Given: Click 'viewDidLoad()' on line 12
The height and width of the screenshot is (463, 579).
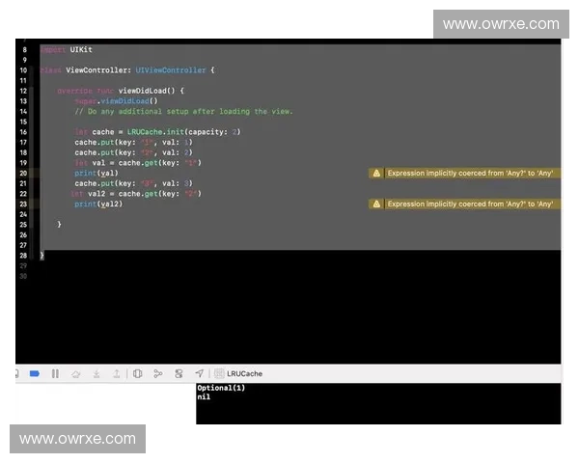Looking at the screenshot, I should coord(147,91).
